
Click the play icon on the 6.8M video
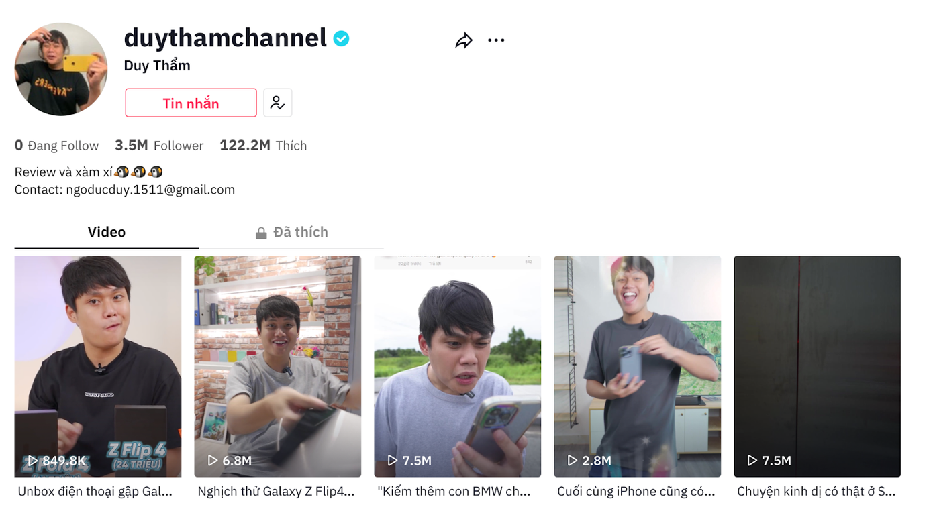[213, 461]
